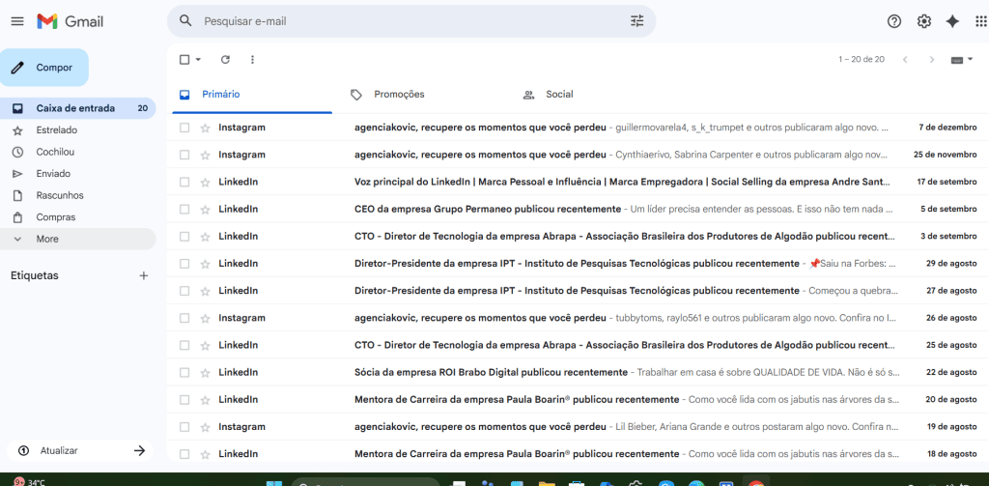Click into the Pesquisar e-mail search field
Viewport: 989px width, 486px height.
pos(410,21)
